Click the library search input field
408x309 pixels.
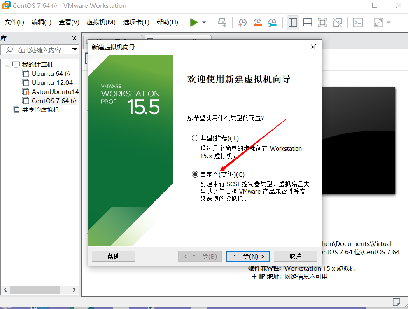point(39,50)
